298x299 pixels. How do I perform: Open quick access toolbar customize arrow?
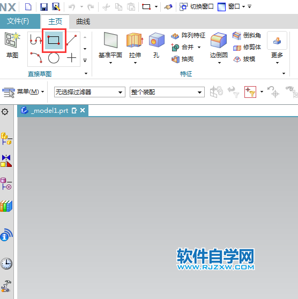(x=249, y=6)
